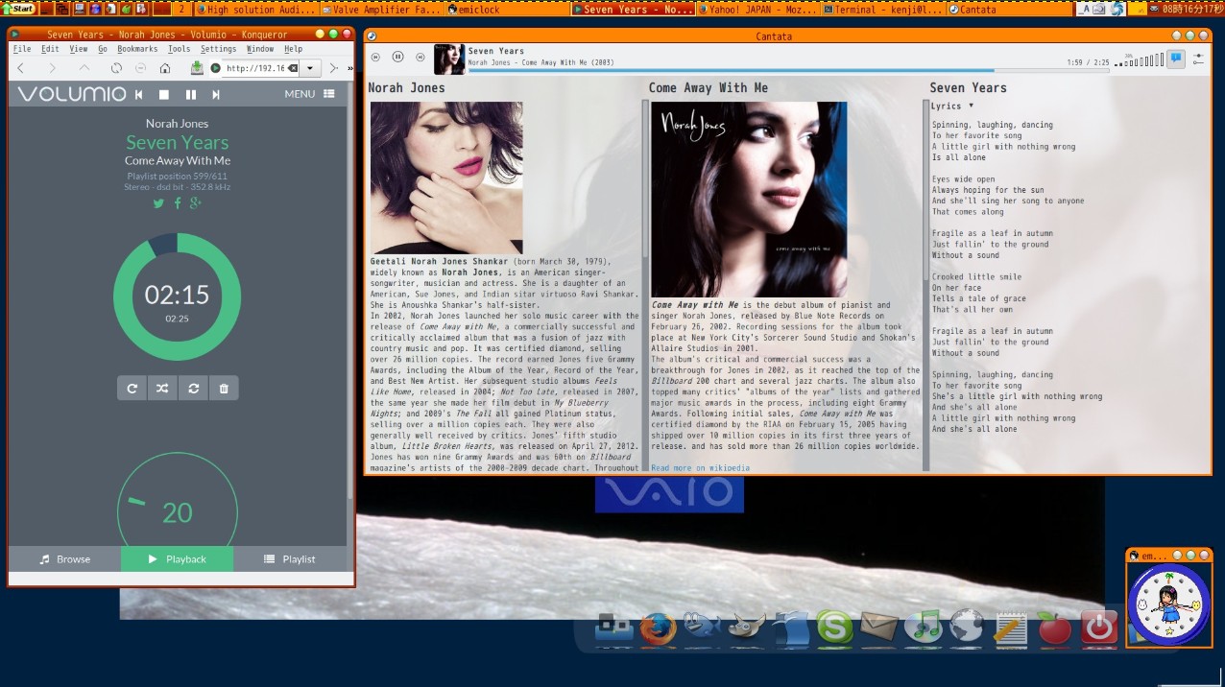Open the Konqueror URL history dropdown
Screen dimensions: 1225x687
311,68
